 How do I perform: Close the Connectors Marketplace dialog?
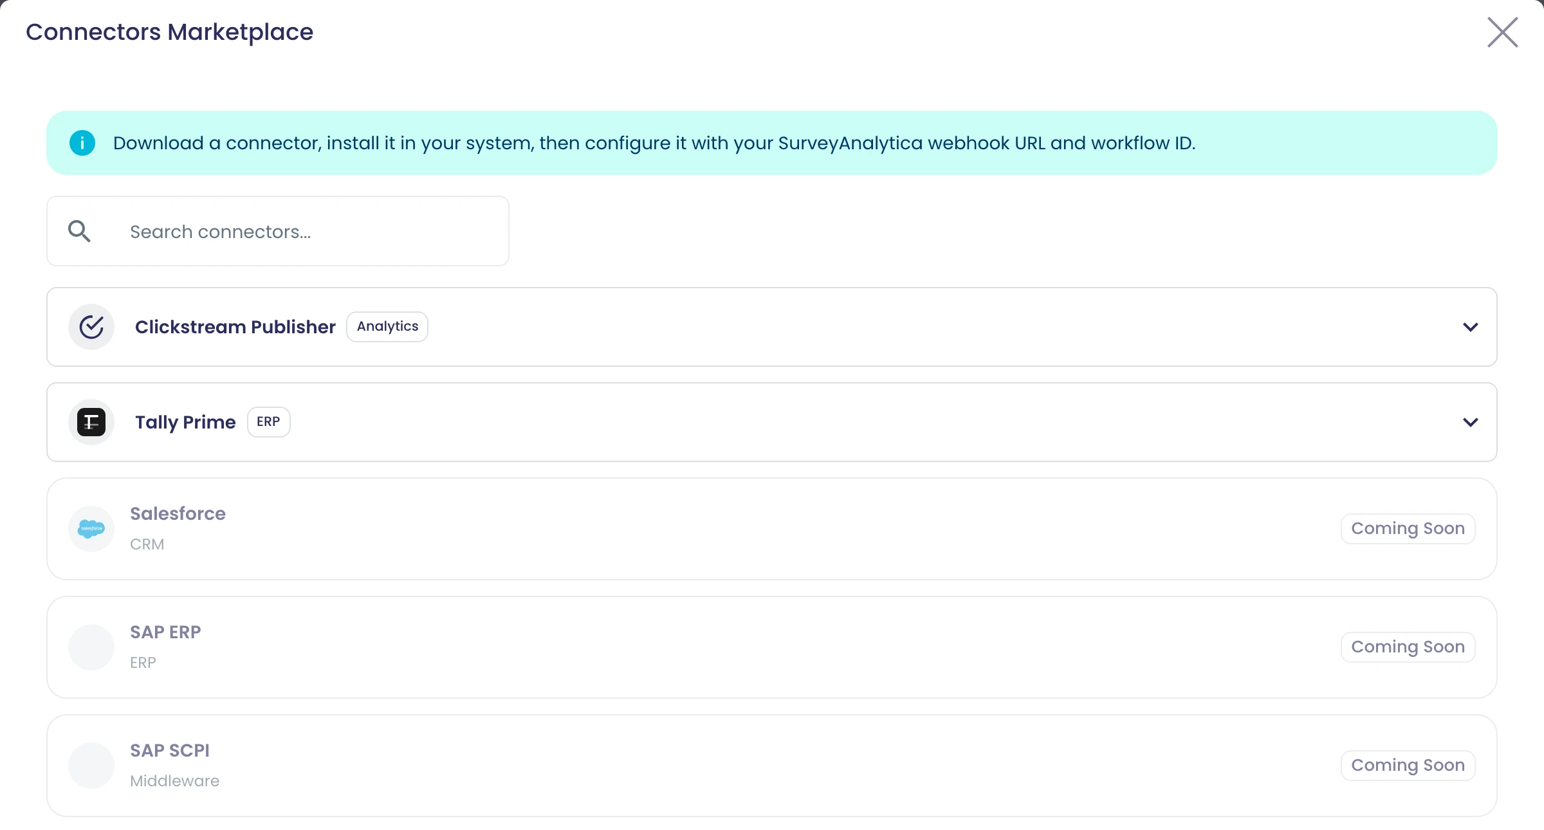coord(1502,32)
